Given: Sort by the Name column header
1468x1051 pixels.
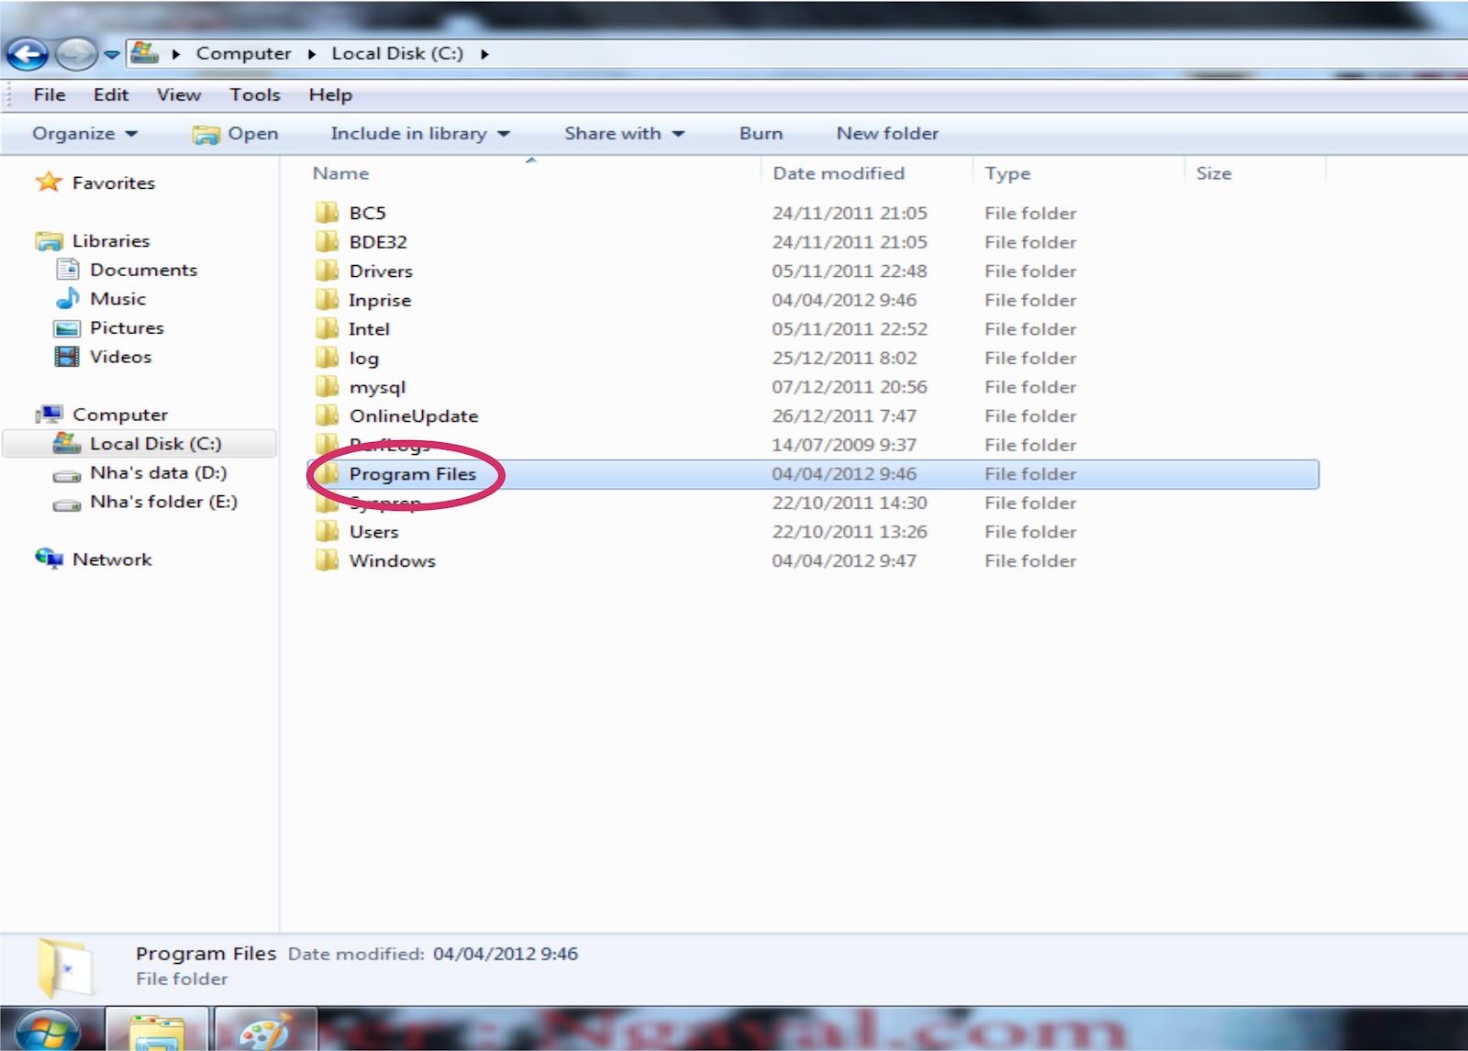Looking at the screenshot, I should [340, 173].
